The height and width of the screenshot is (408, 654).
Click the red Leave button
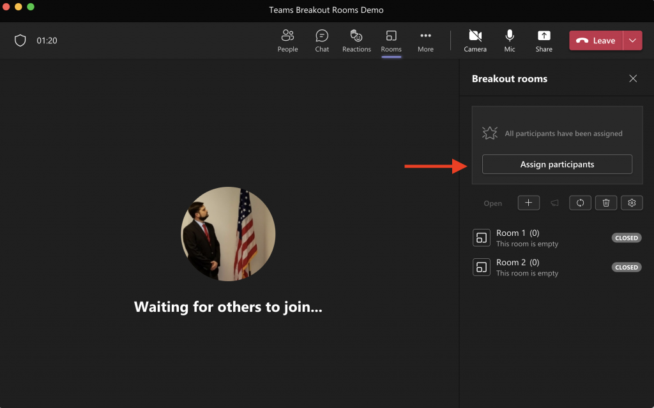point(596,41)
